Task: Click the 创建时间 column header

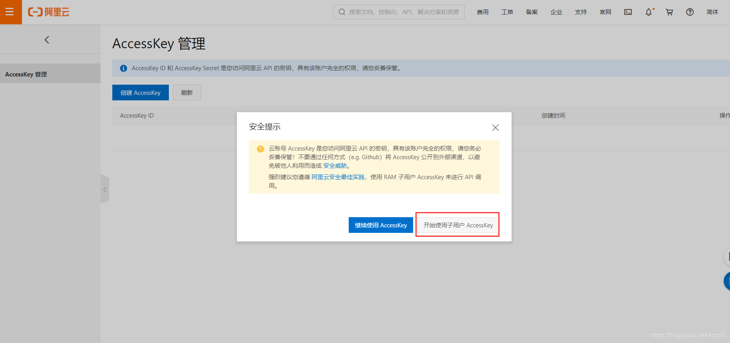Action: (x=553, y=116)
